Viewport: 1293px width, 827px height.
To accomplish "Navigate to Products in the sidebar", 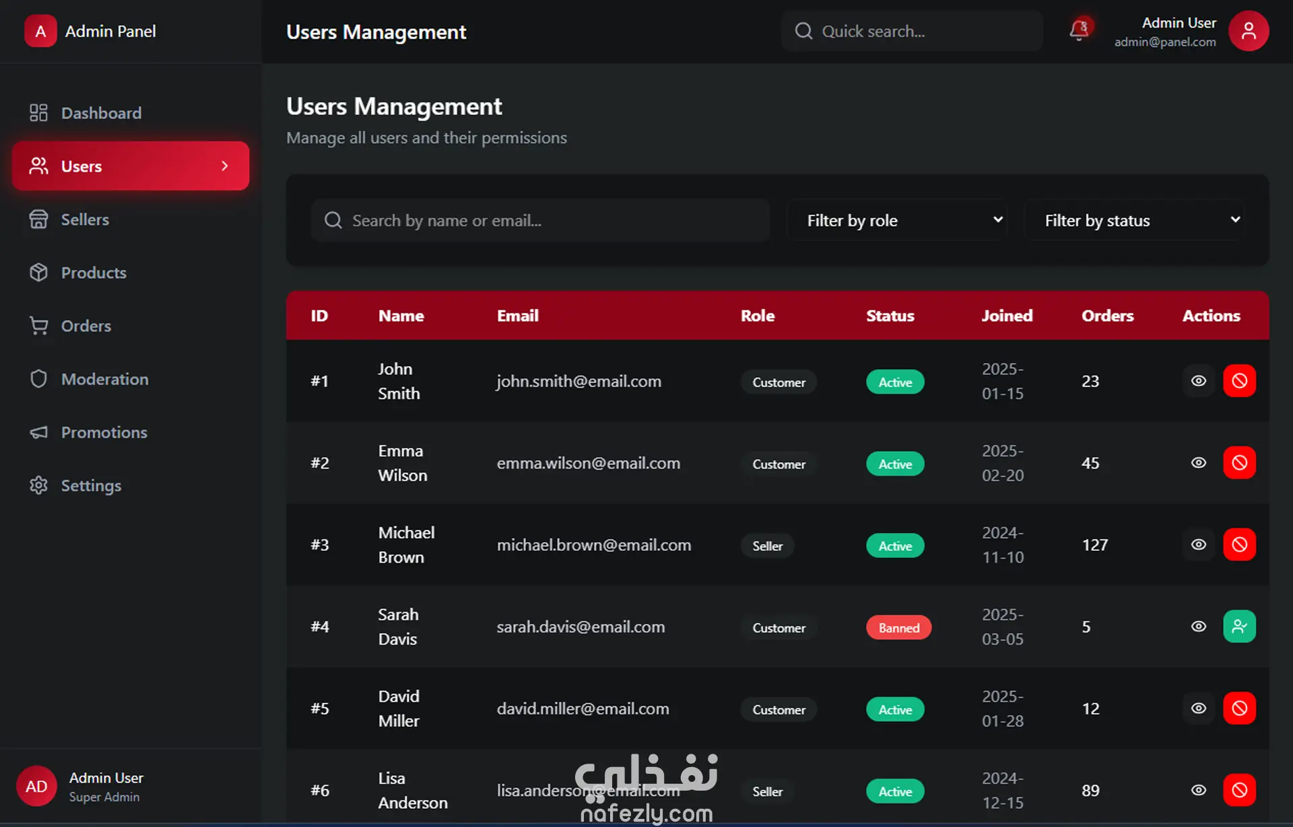I will 131,272.
